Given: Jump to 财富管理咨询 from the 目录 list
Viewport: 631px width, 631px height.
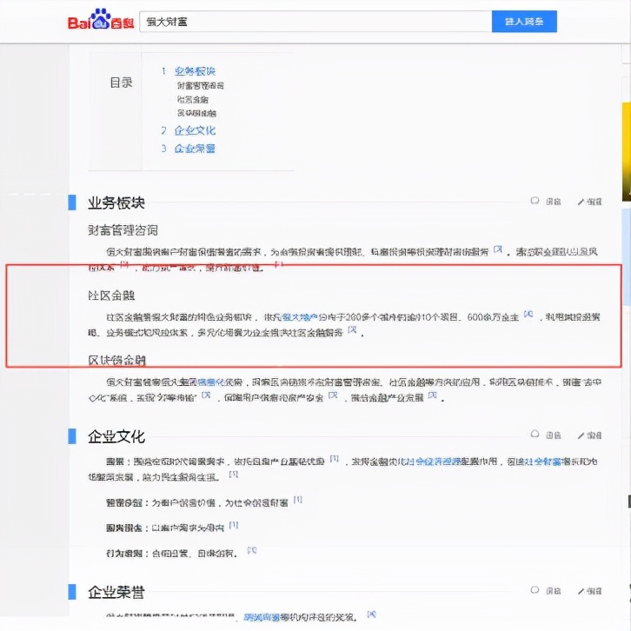Looking at the screenshot, I should pyautogui.click(x=201, y=86).
